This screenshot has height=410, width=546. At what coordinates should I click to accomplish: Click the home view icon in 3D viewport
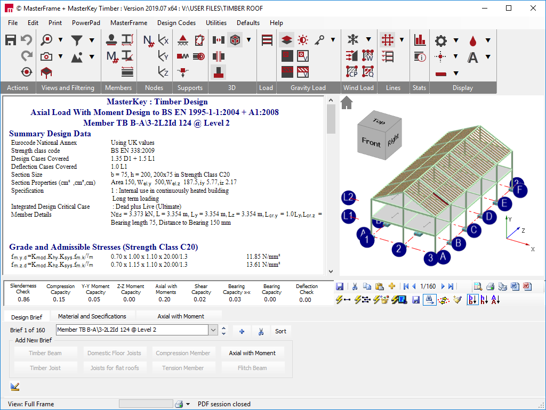coord(347,103)
